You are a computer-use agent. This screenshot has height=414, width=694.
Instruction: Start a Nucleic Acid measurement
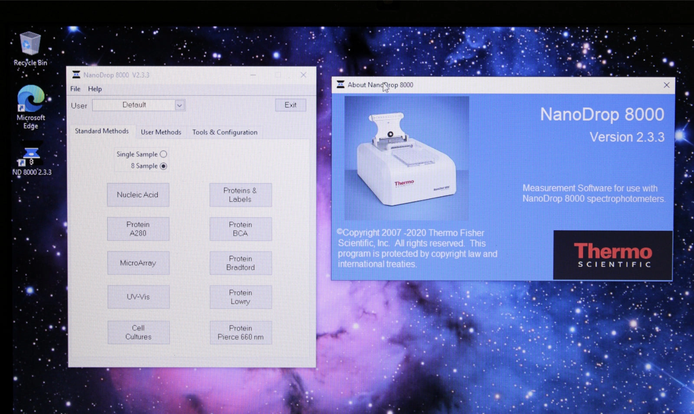click(138, 195)
